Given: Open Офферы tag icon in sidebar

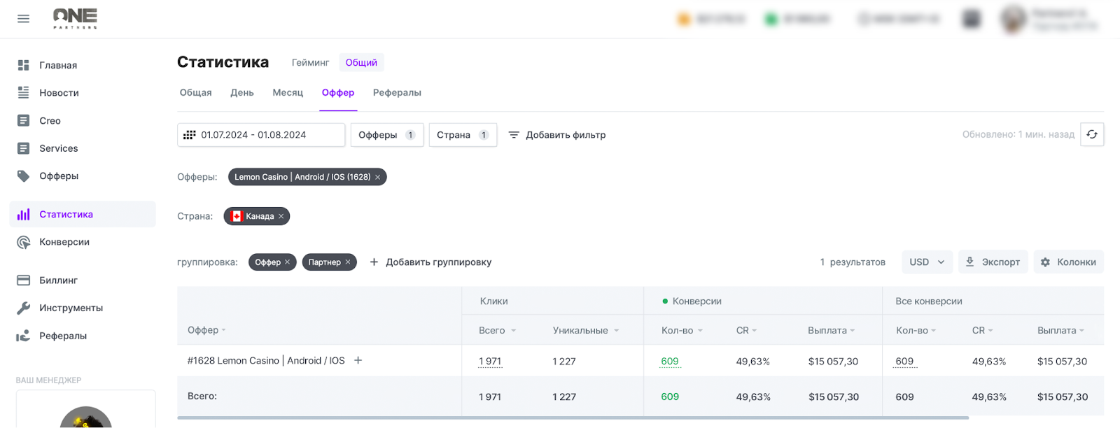Looking at the screenshot, I should tap(23, 176).
